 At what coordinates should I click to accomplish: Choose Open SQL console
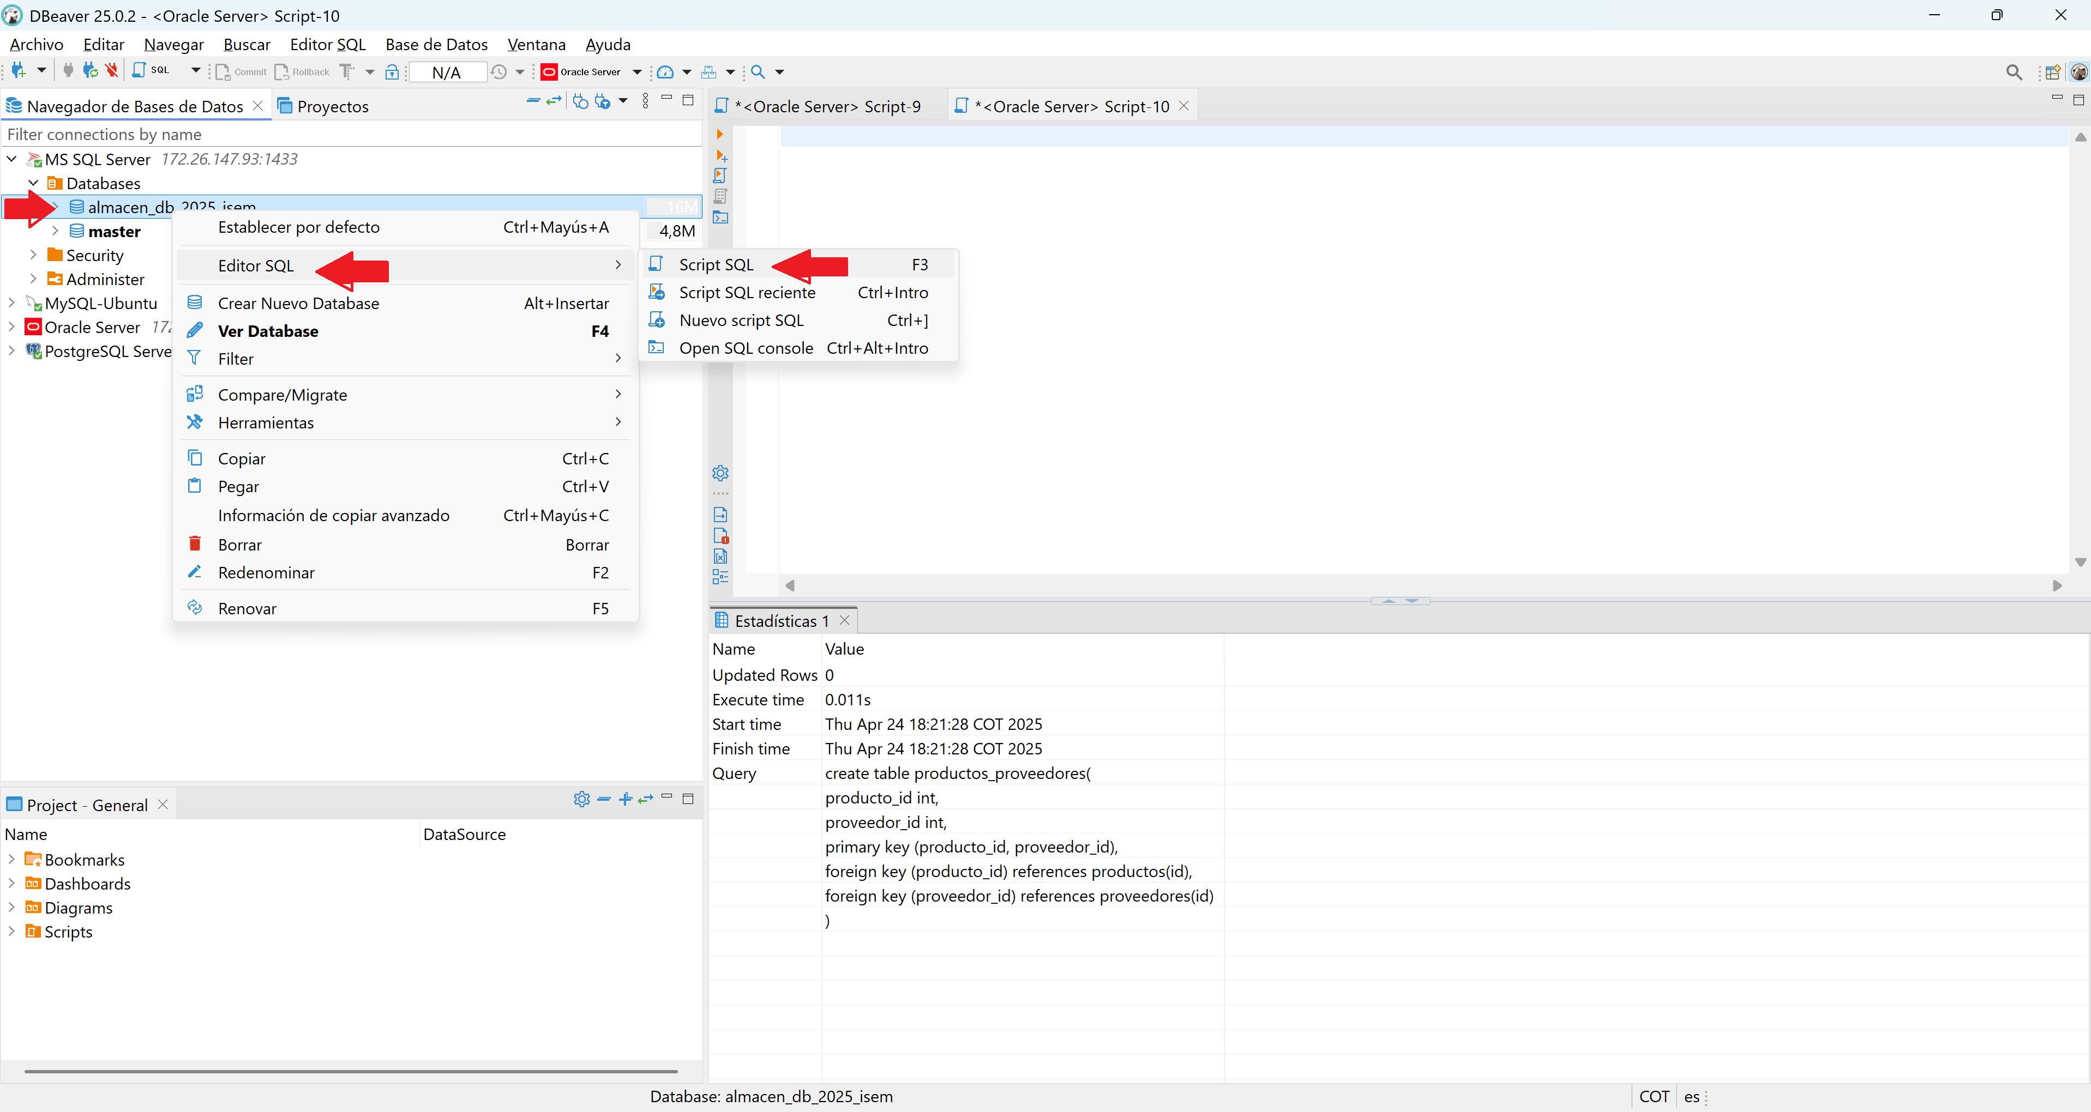[x=799, y=348]
